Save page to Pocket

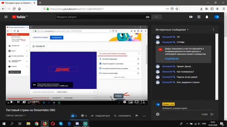[172, 9]
